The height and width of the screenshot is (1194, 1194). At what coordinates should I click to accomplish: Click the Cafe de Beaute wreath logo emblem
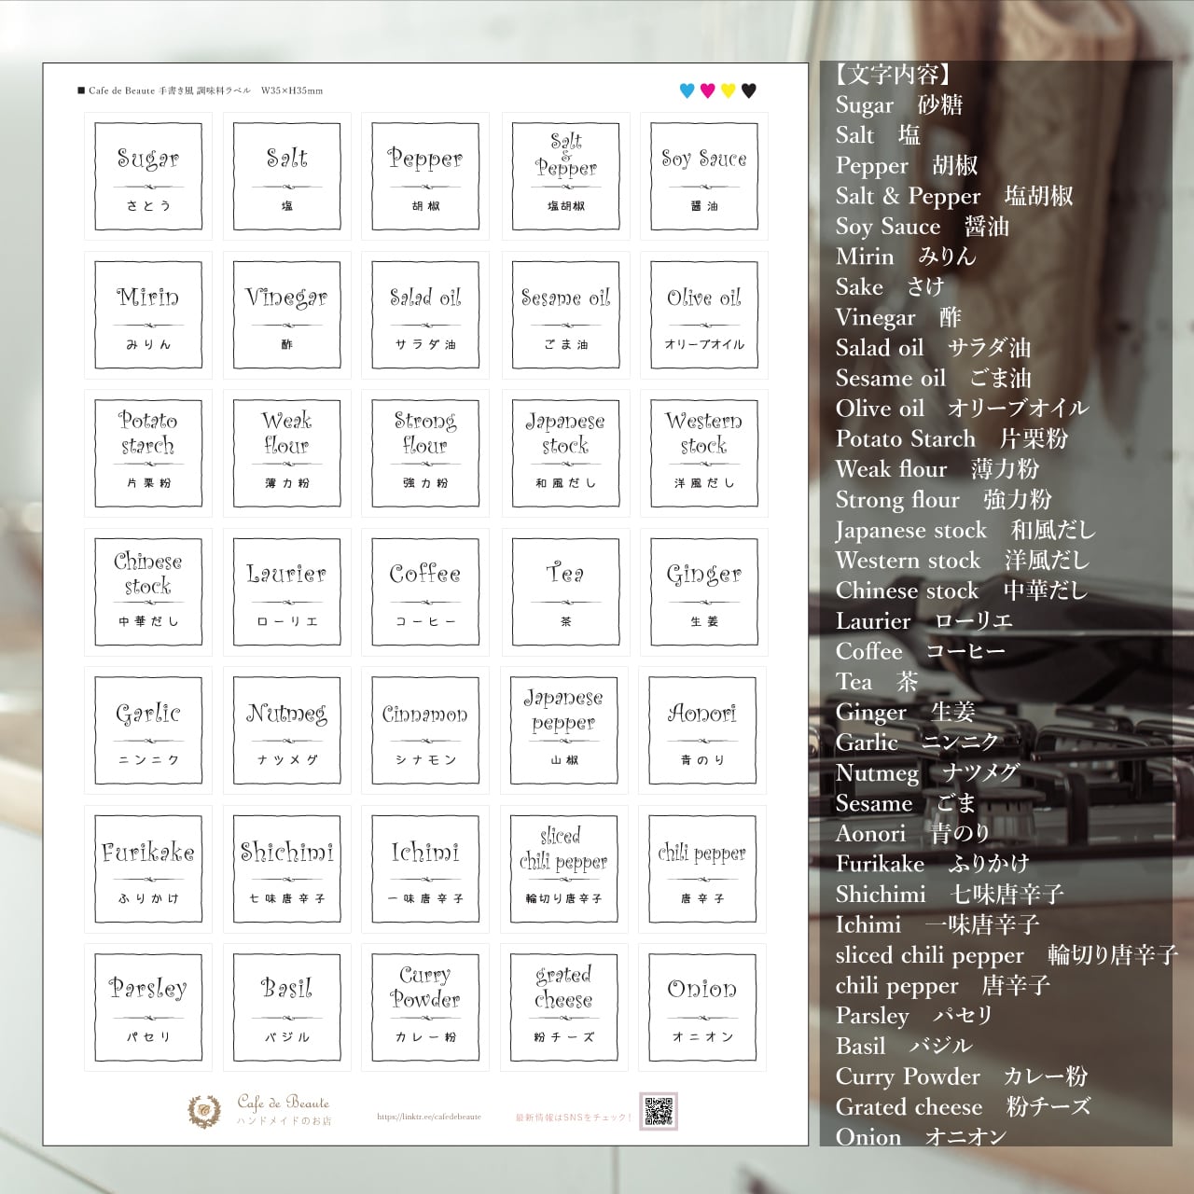(205, 1110)
